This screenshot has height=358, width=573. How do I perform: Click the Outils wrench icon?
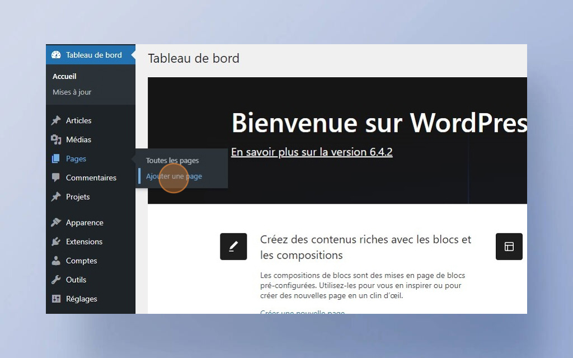click(x=56, y=280)
